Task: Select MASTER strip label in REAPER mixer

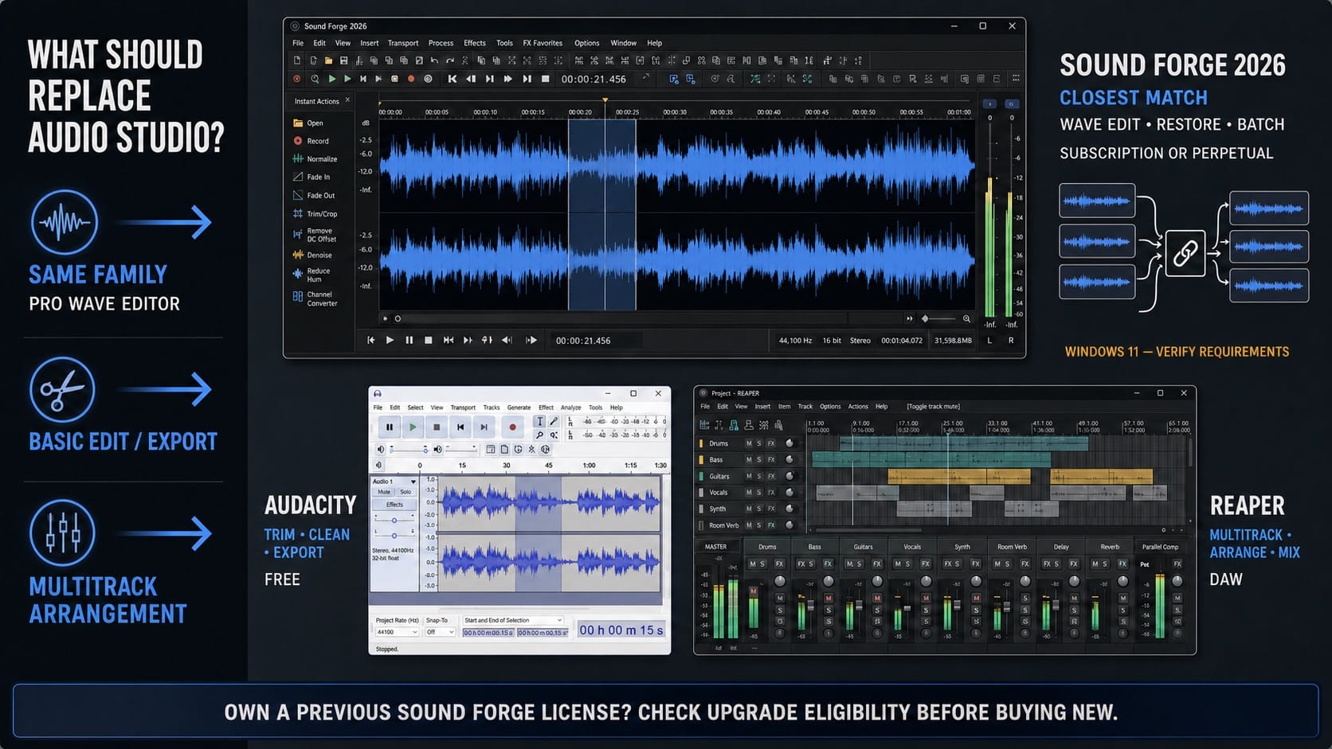Action: click(715, 547)
